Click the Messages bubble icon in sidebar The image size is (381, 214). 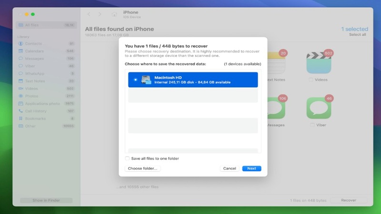click(20, 58)
